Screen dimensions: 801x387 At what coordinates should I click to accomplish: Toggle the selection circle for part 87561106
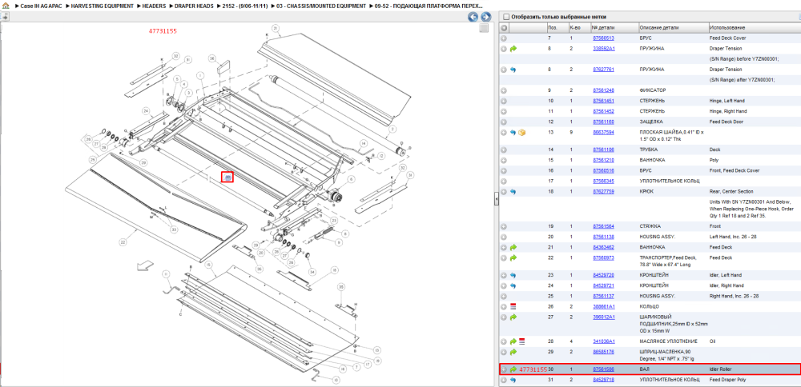pyautogui.click(x=504, y=150)
